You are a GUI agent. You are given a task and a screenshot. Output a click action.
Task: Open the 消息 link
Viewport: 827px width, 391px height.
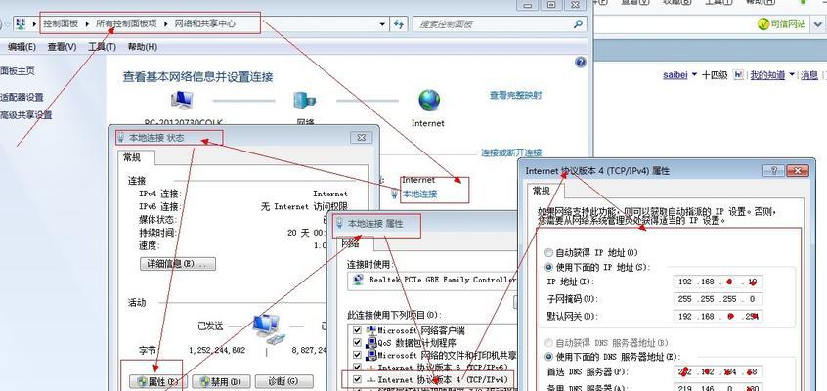[x=809, y=75]
